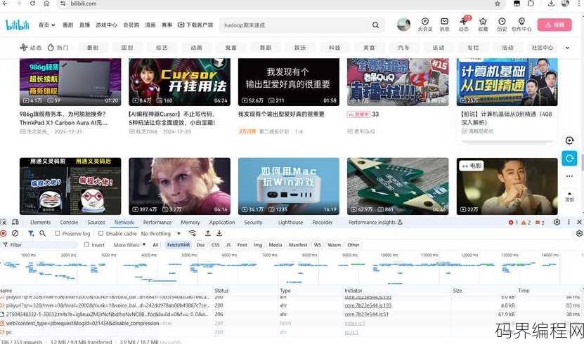Click the core.7b23e544.js:51 initiator link
Viewport: 584px width, 344px height.
click(x=366, y=315)
